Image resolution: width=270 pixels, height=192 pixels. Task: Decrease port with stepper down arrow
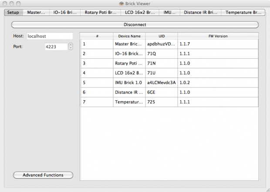tap(71, 48)
